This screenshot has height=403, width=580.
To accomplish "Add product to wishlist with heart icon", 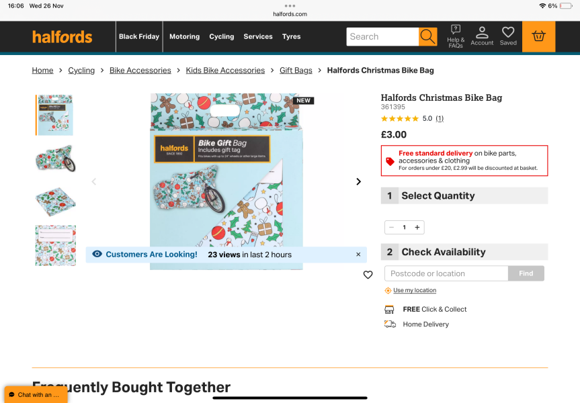I will (368, 275).
